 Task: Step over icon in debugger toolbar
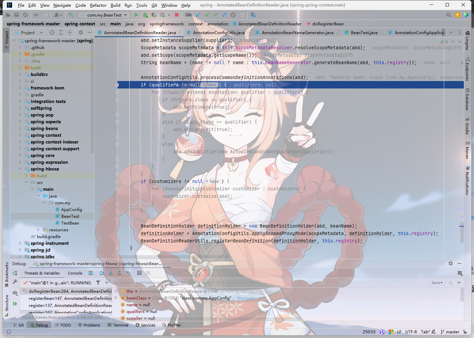(x=102, y=273)
